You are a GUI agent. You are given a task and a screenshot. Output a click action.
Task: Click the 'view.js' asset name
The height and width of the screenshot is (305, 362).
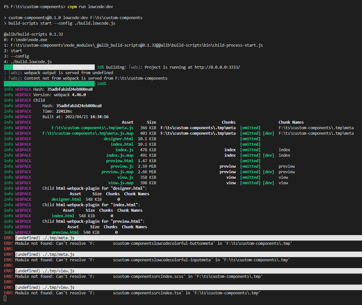point(125,177)
